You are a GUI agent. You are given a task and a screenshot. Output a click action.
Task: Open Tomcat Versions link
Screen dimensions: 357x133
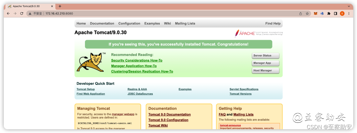240,94
